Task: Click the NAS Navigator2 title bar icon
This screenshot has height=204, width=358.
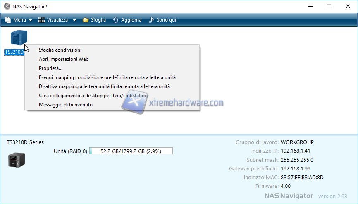Action: coord(7,6)
